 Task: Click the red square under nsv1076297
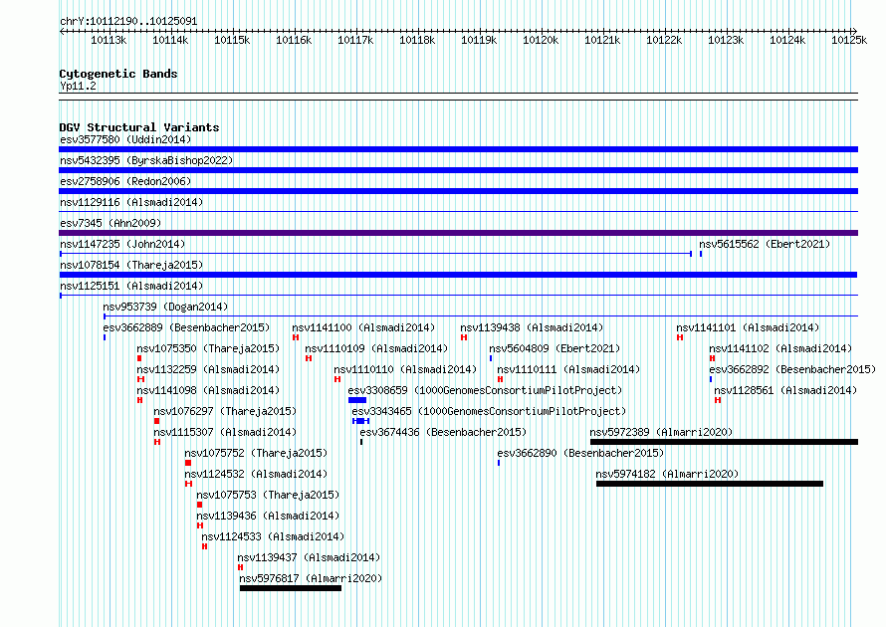(x=156, y=421)
